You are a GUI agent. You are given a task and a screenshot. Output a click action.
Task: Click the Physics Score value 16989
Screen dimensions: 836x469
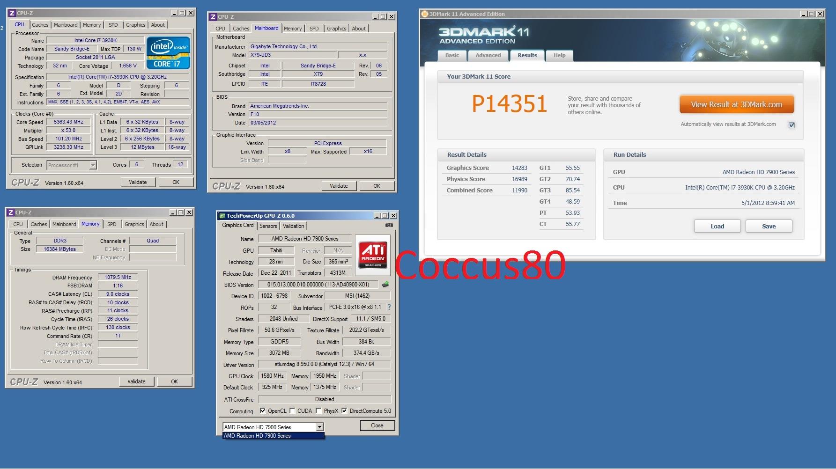point(519,179)
